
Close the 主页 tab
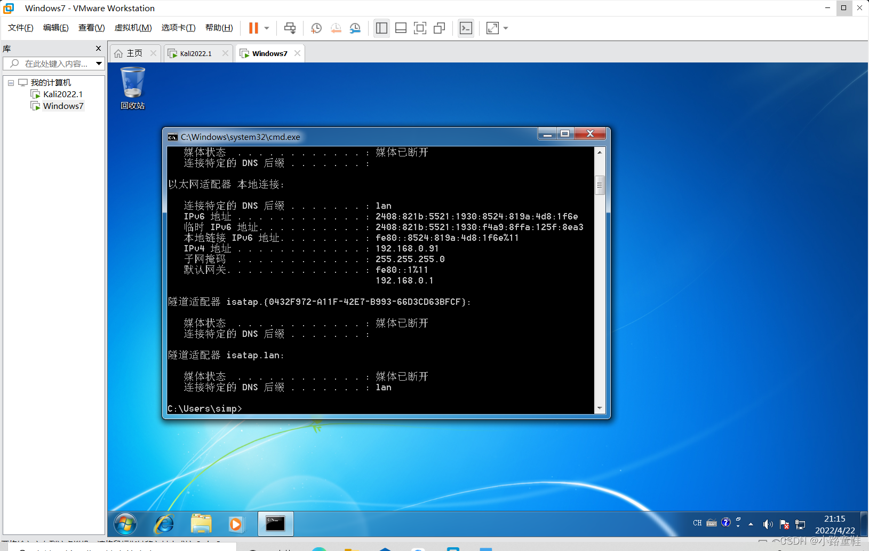(x=154, y=53)
